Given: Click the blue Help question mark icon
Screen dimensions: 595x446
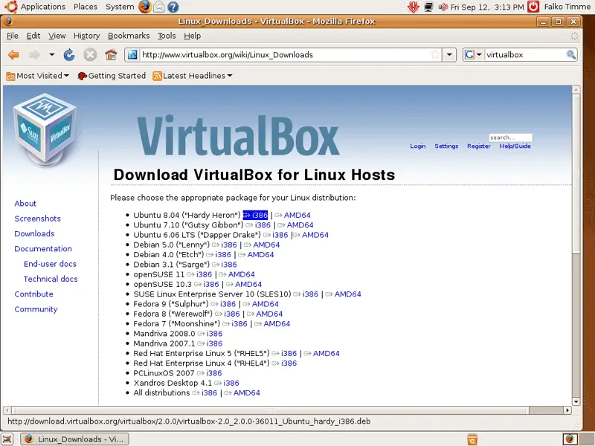Looking at the screenshot, I should point(173,7).
